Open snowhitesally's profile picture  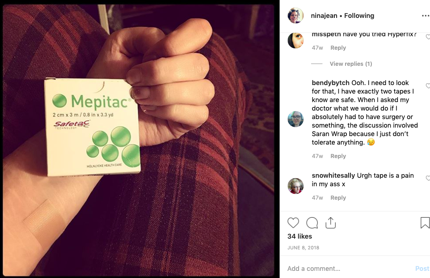tap(295, 186)
